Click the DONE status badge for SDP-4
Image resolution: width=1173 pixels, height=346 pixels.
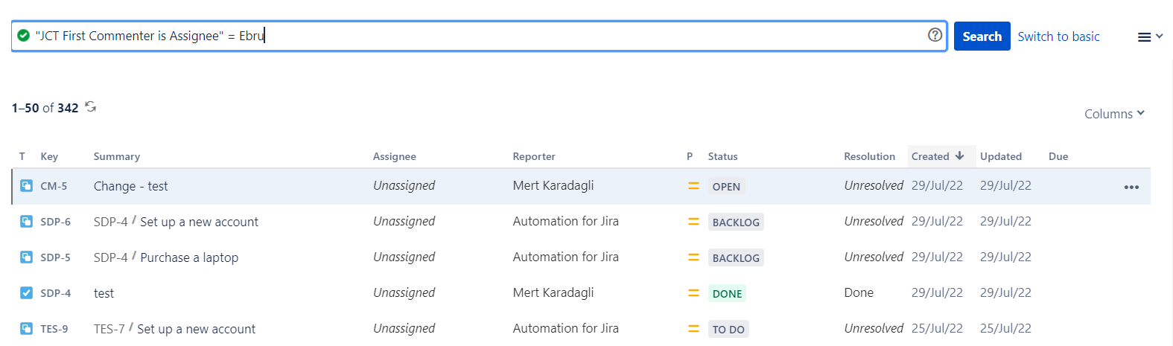coord(727,294)
